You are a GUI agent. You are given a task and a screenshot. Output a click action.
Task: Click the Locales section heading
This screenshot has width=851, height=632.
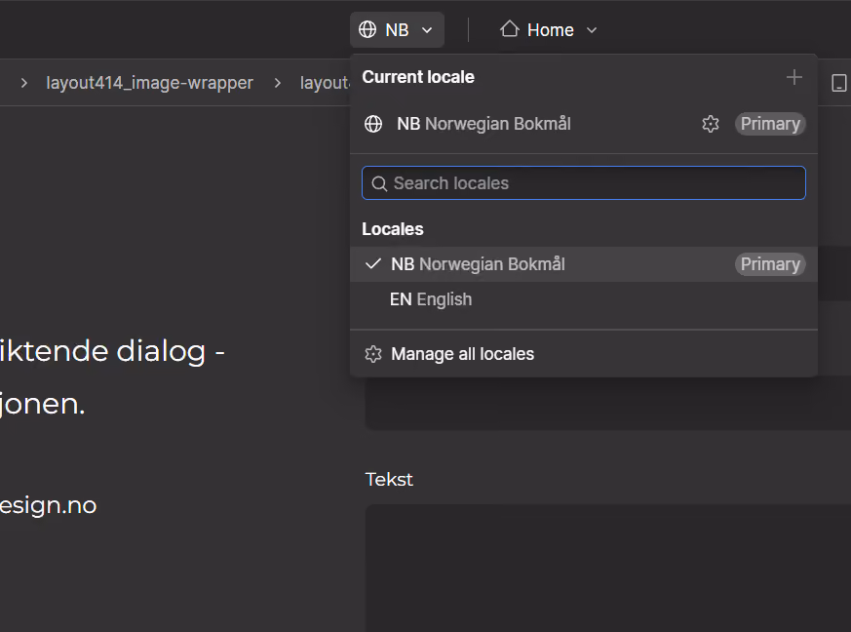coord(393,229)
